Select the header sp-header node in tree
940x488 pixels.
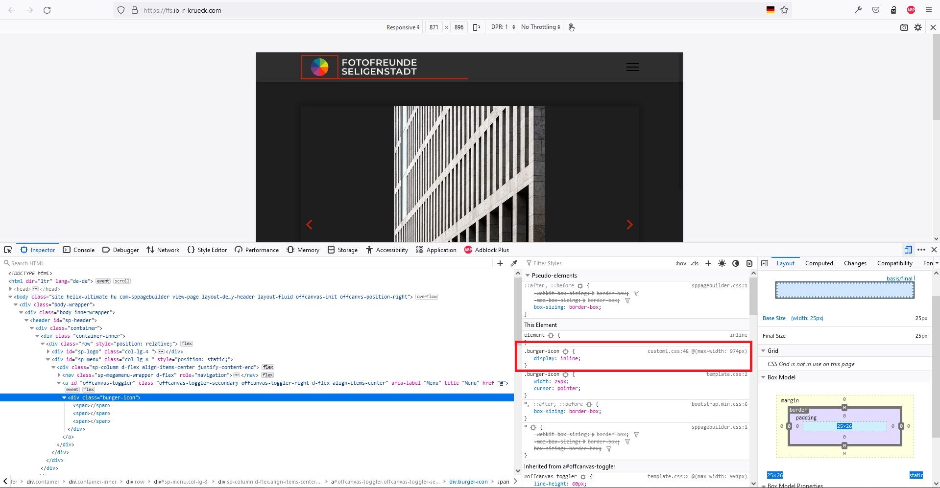63,320
